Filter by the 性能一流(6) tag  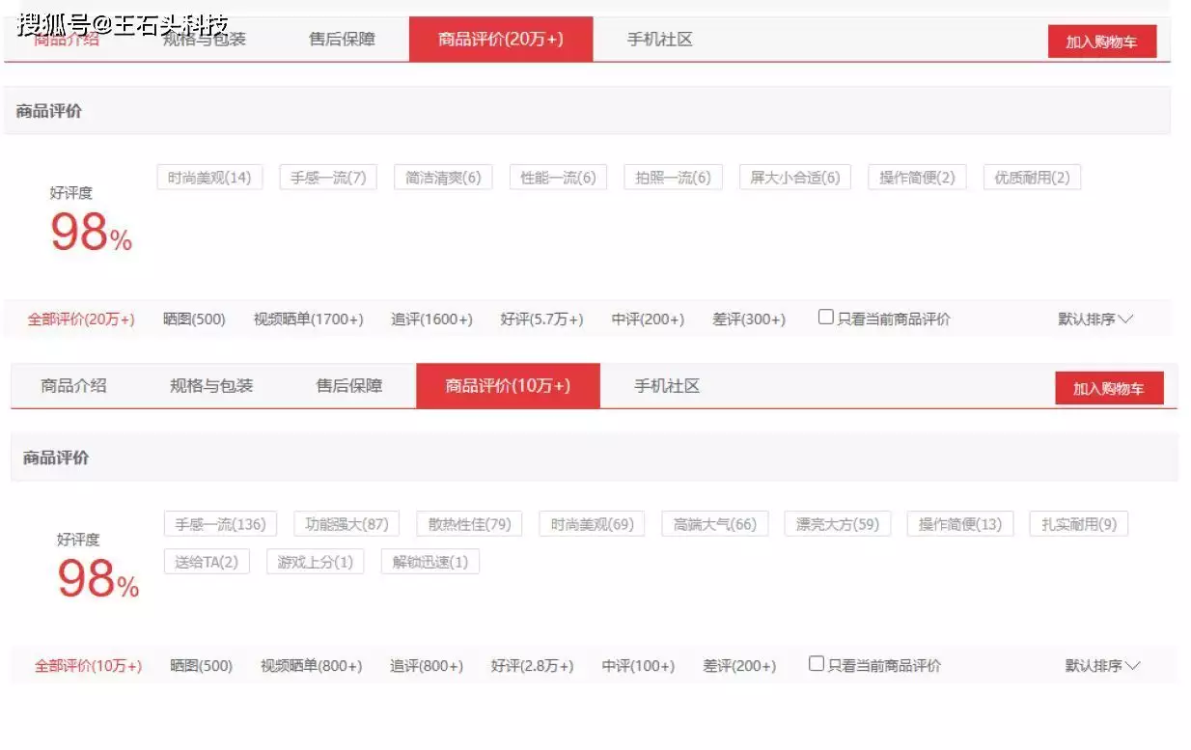point(557,177)
